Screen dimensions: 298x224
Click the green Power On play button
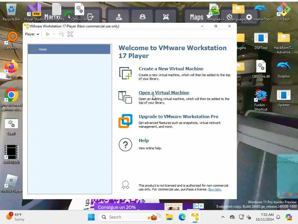[48, 34]
